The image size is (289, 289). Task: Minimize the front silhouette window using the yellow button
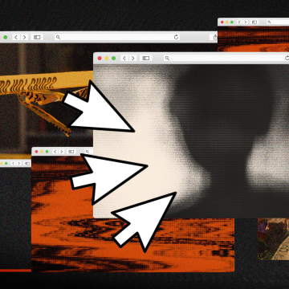click(107, 58)
